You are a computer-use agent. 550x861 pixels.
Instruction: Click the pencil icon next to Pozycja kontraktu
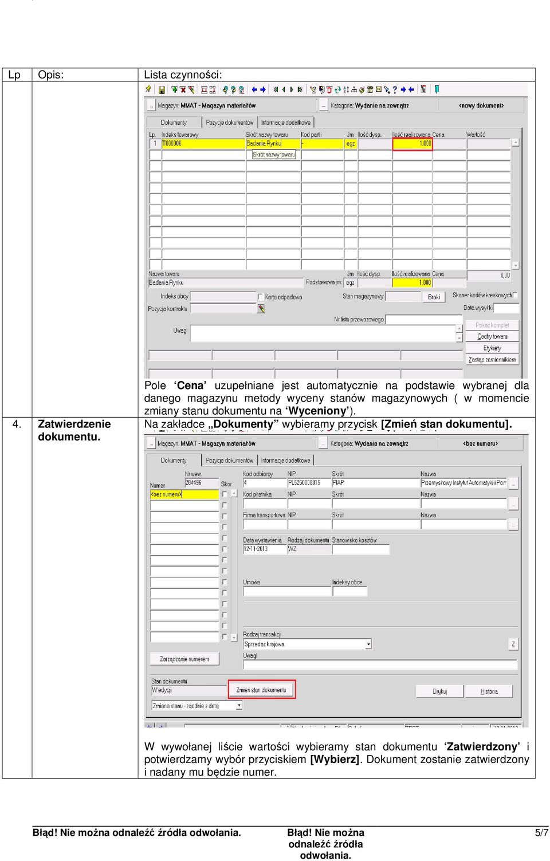[x=261, y=309]
